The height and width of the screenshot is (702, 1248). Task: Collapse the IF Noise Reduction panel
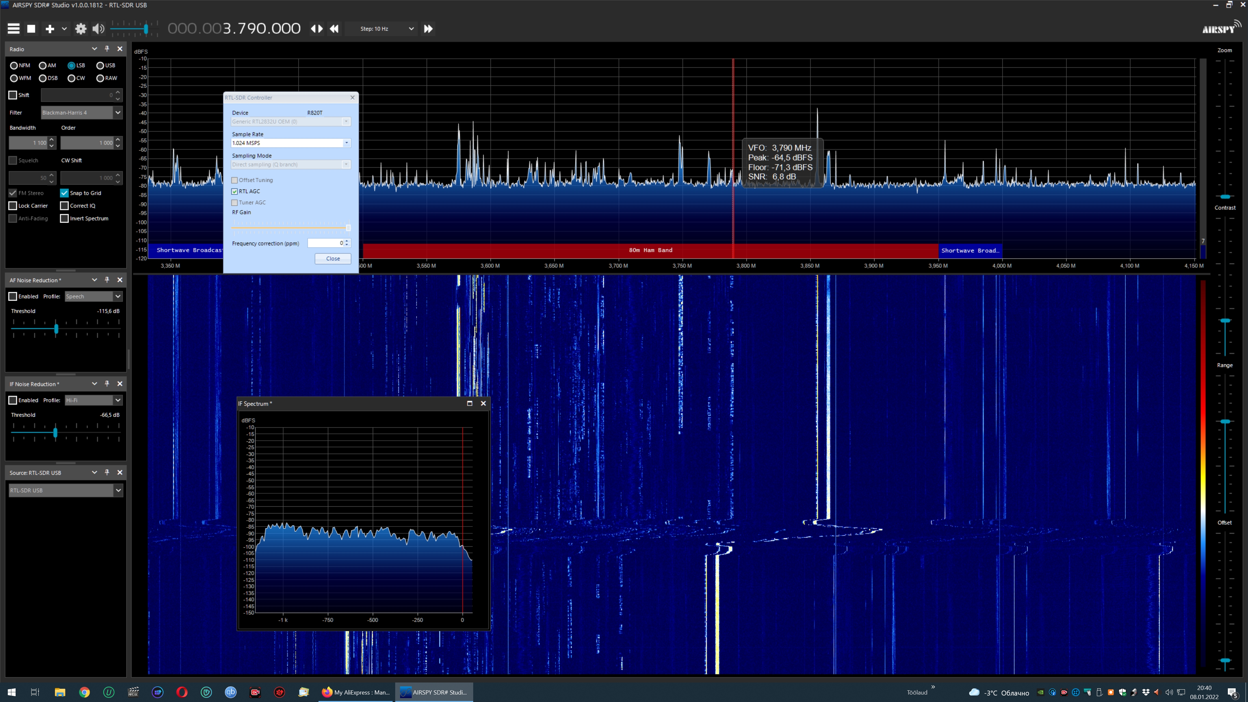[x=95, y=384]
